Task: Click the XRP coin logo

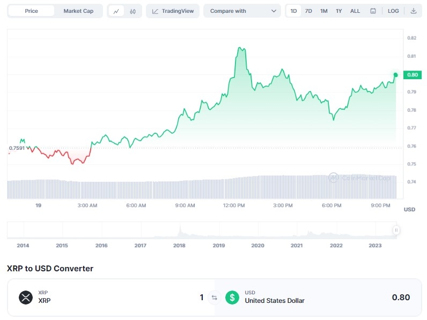Action: [26, 298]
